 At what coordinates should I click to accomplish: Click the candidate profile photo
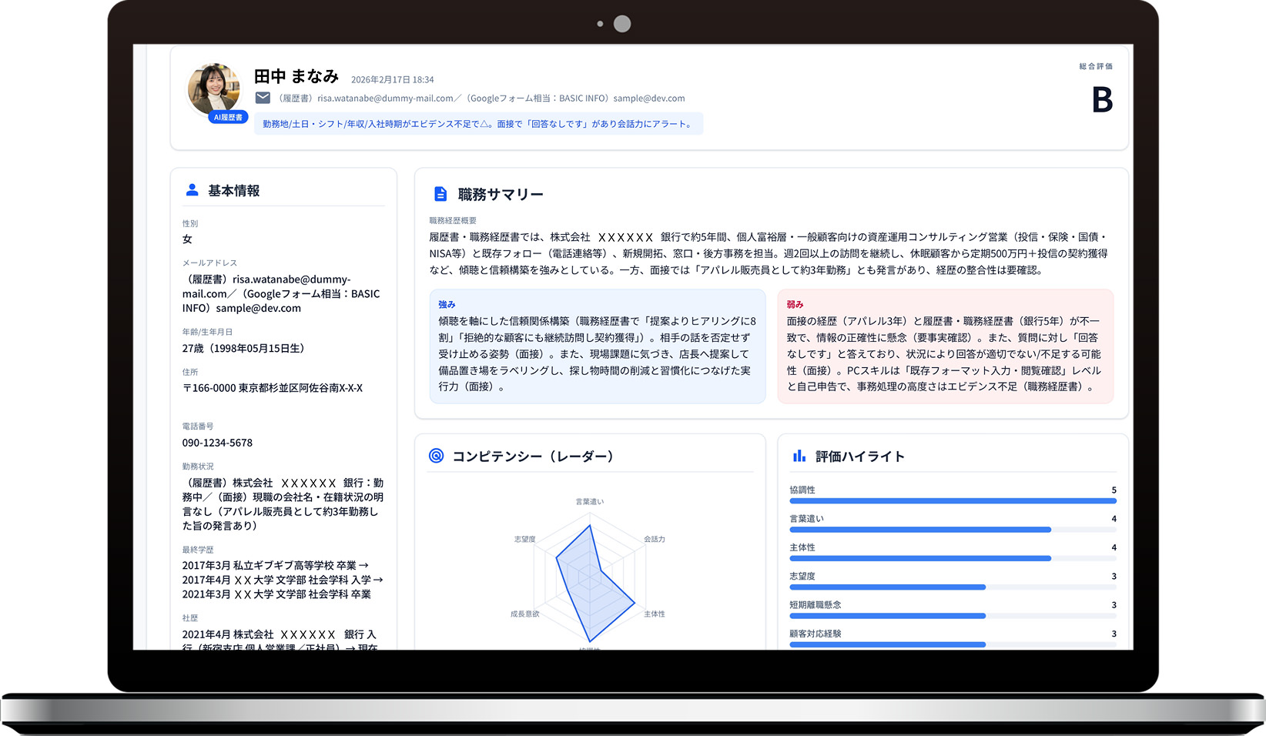click(213, 88)
